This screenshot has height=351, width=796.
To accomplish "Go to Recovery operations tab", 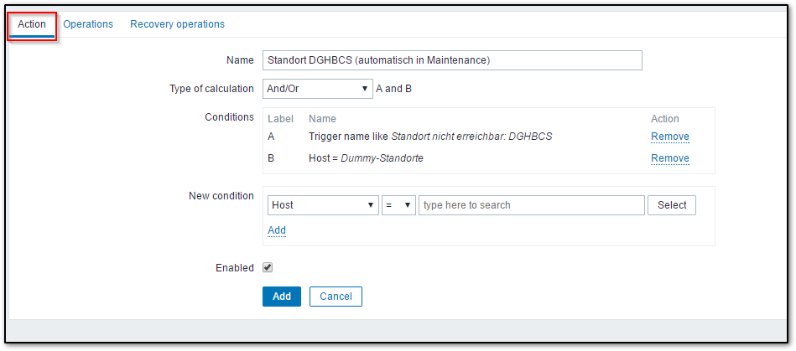I will coord(177,24).
